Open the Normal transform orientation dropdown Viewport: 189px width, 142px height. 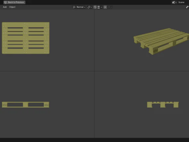[79, 7]
